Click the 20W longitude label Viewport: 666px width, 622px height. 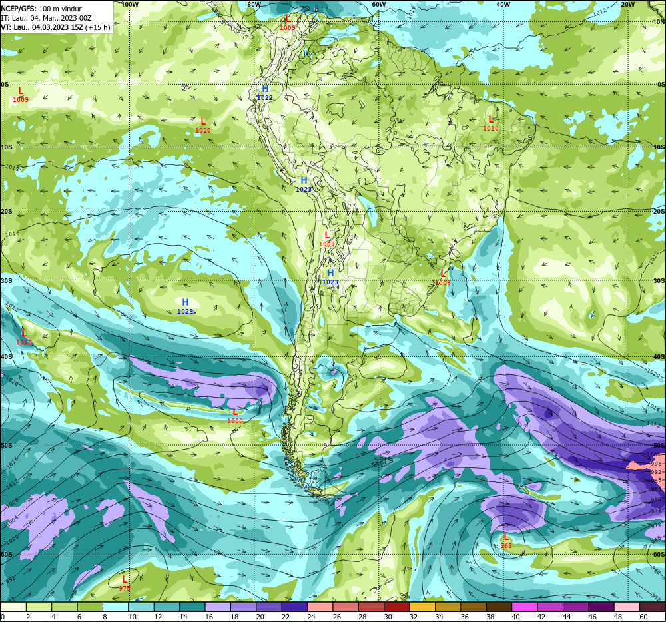pos(627,4)
